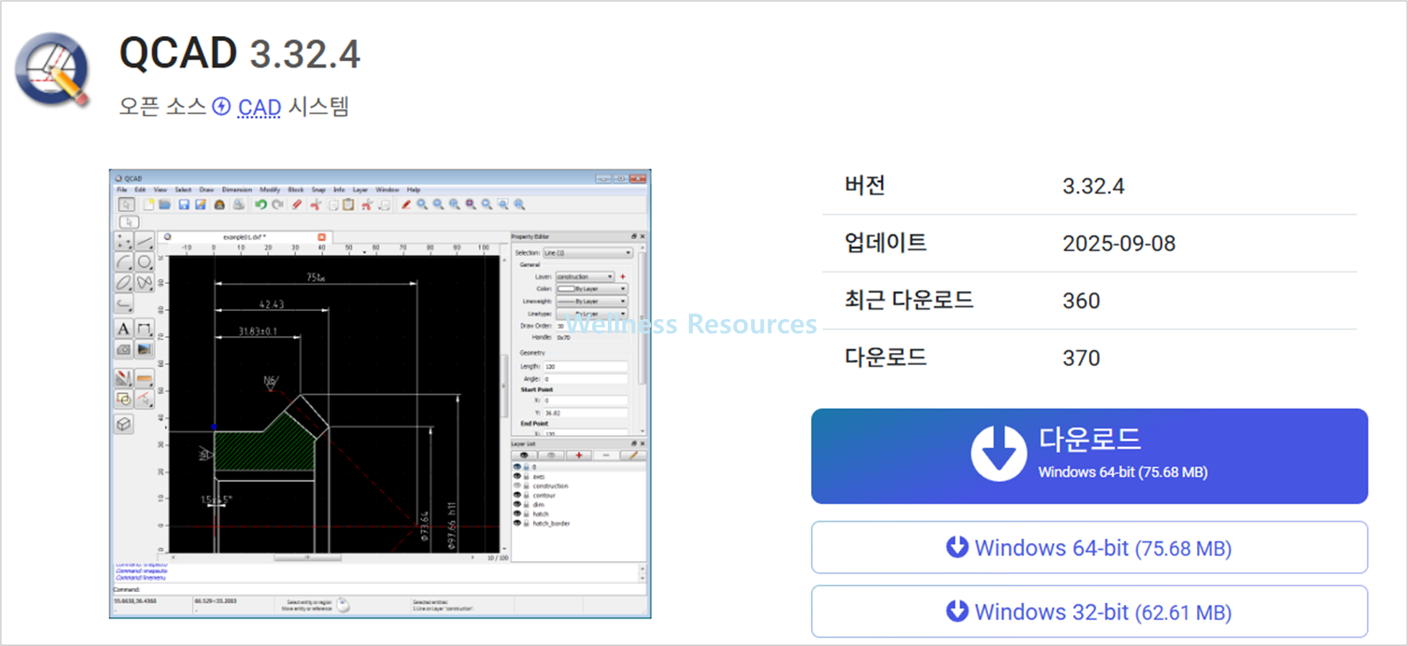Choose the Windows 32-bit (62.61 MB) download

click(x=1089, y=611)
